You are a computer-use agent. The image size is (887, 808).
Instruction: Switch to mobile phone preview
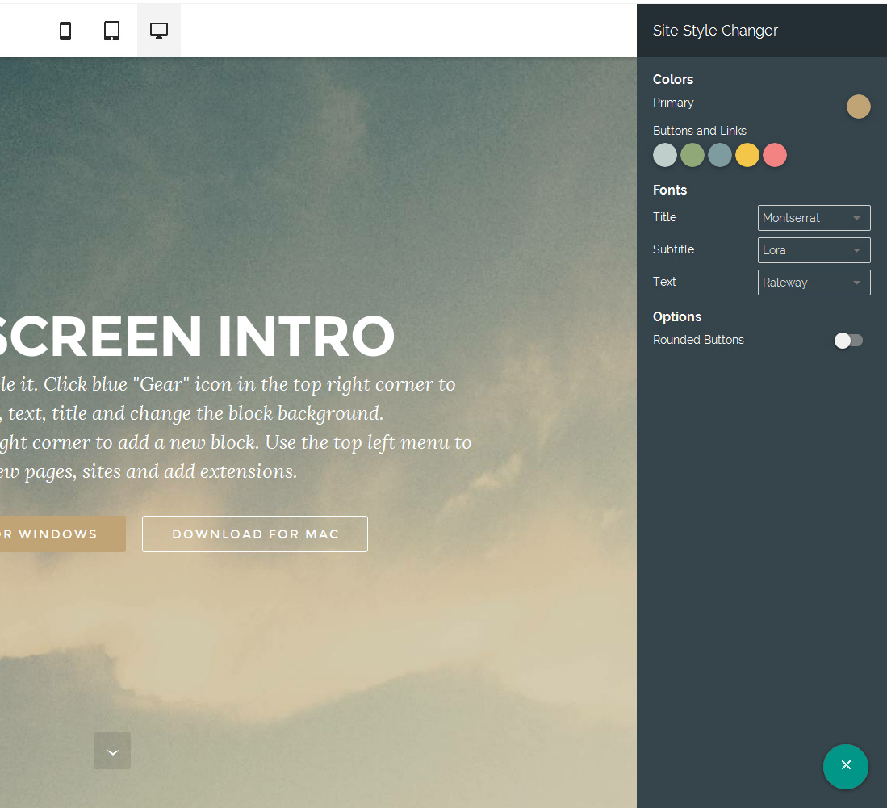pos(65,31)
